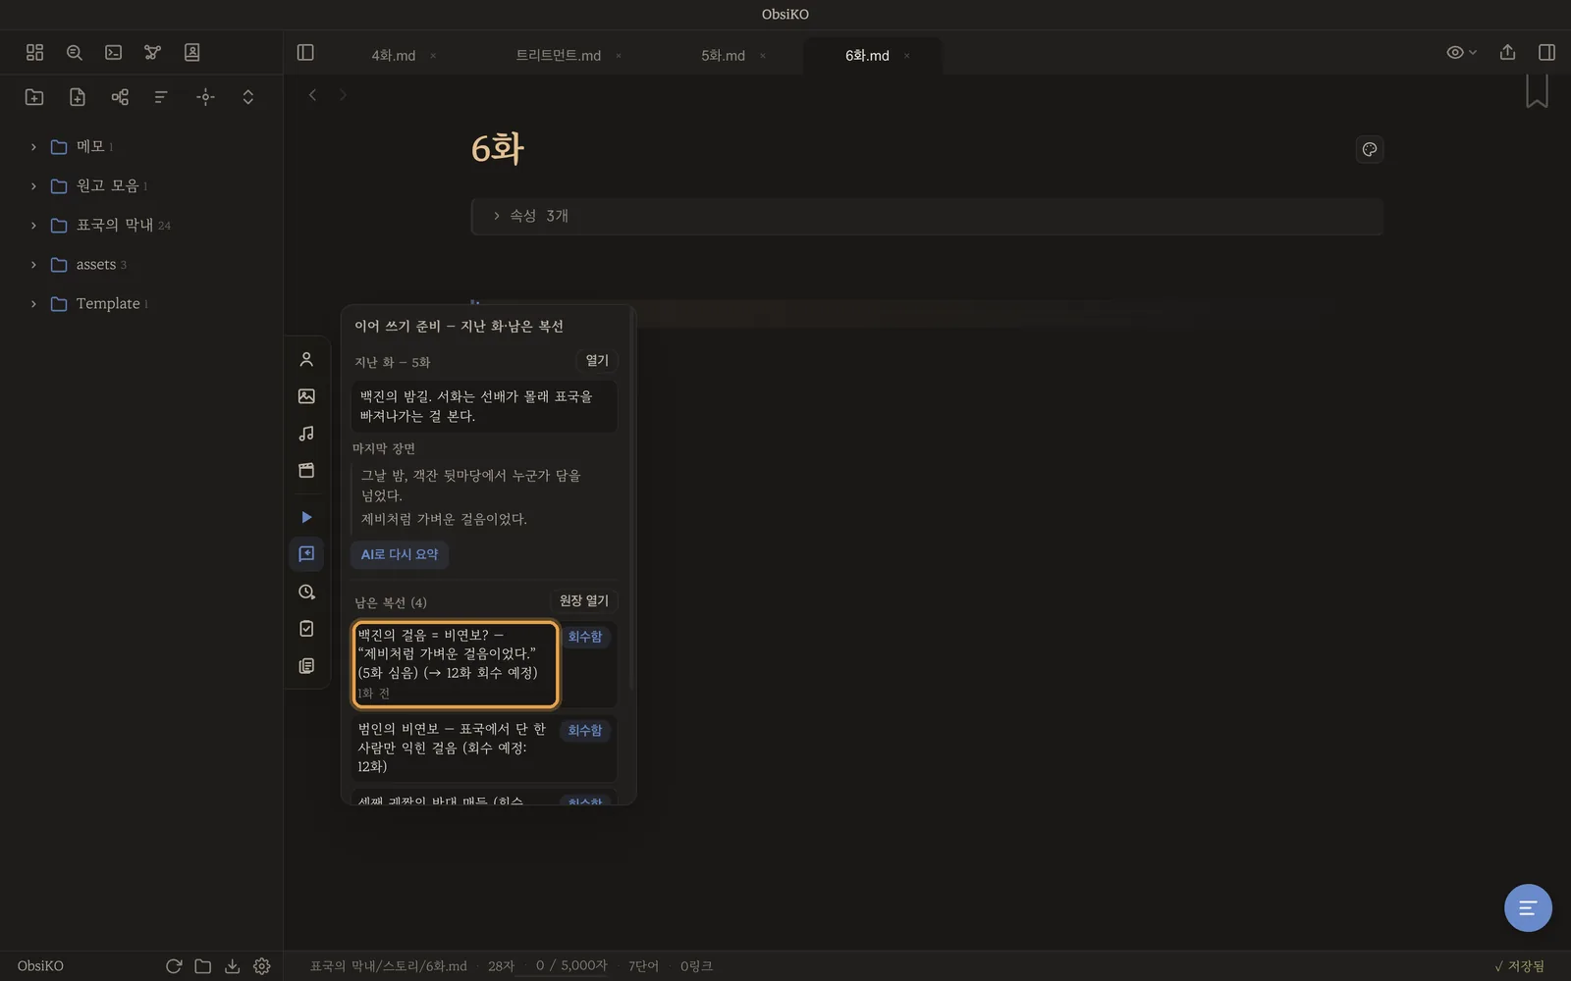The image size is (1571, 981).
Task: Open the image icon in the vertical toolbar
Action: coord(306,396)
